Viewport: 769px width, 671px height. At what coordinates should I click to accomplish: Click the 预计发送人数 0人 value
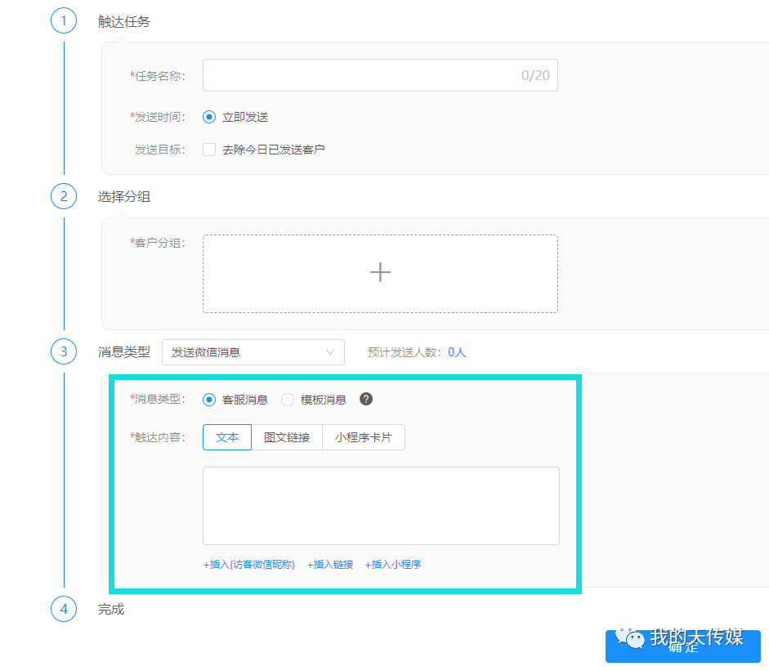[457, 352]
